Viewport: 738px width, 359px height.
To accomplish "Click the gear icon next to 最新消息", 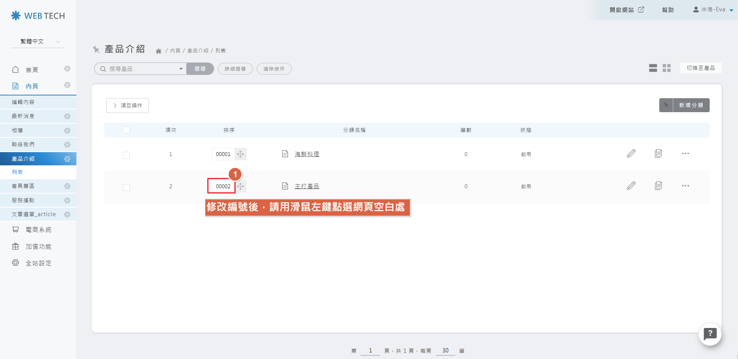I will [67, 116].
